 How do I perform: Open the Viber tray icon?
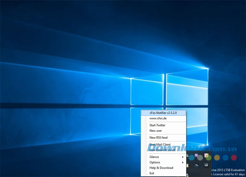point(196,155)
